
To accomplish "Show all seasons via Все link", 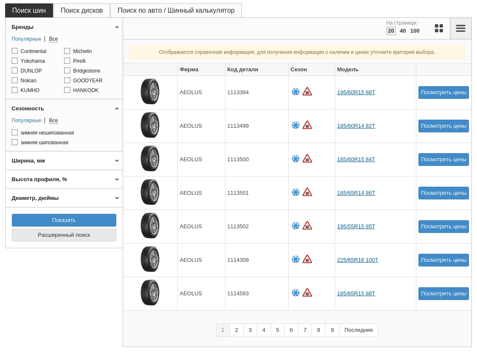I will (53, 121).
